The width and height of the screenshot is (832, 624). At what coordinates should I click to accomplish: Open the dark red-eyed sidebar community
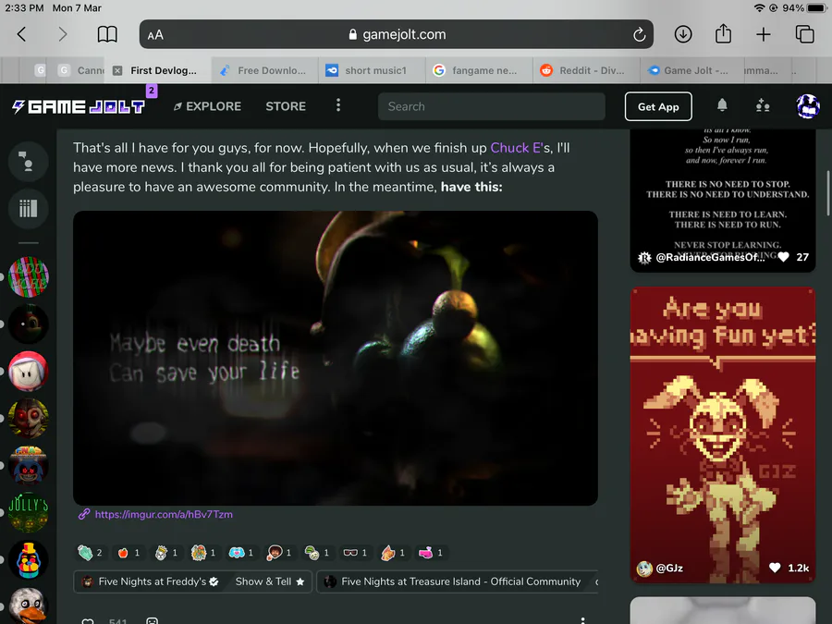pyautogui.click(x=28, y=324)
